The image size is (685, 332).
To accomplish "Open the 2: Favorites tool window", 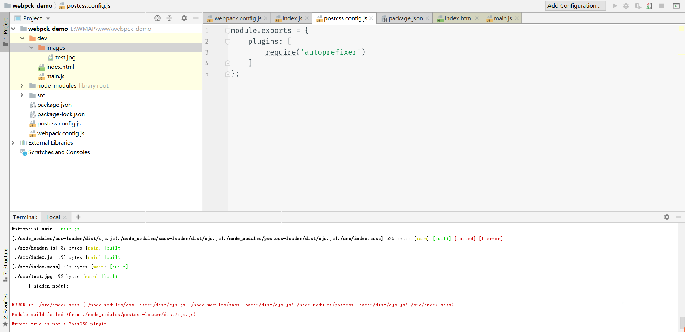I will [x=5, y=310].
